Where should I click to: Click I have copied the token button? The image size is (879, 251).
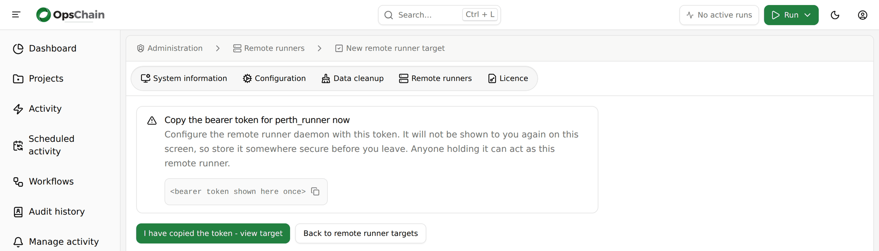click(213, 233)
